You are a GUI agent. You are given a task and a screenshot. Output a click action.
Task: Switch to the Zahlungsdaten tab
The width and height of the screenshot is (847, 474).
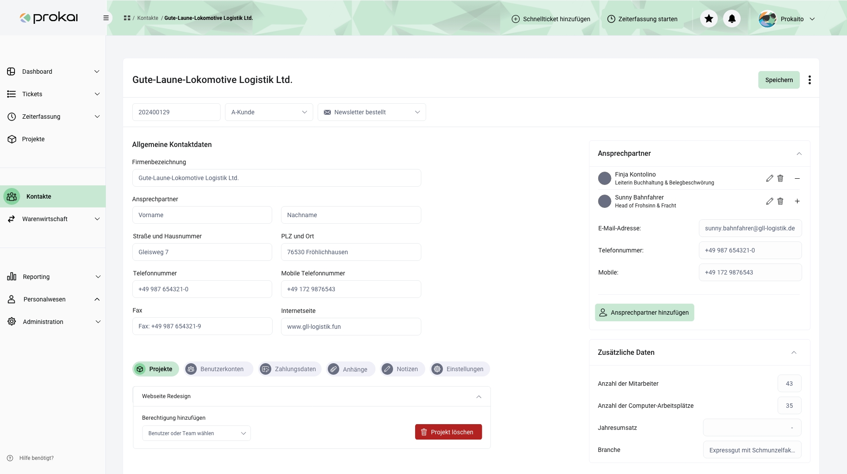click(289, 369)
